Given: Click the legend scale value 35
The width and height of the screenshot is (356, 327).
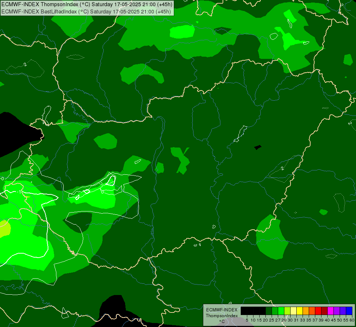Looking at the screenshot, I should 309,320.
